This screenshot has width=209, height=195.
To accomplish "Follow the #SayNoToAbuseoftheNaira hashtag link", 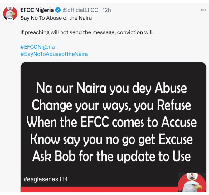I will [54, 54].
